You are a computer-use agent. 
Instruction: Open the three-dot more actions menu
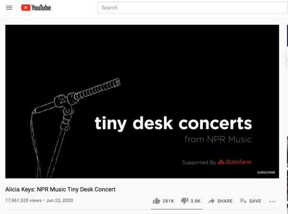(272, 202)
